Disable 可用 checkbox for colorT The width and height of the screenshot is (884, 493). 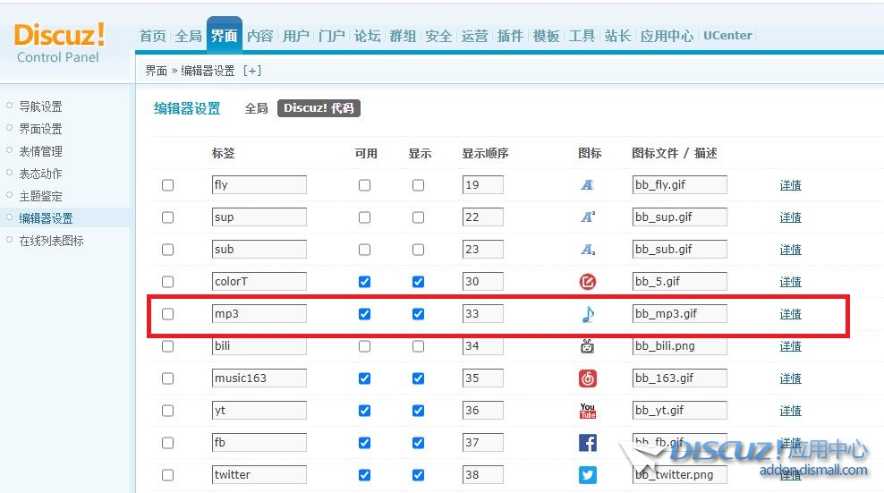365,282
